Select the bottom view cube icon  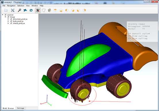click(x=61, y=10)
